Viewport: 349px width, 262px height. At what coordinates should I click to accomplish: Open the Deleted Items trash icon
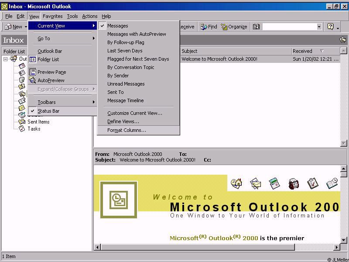pos(22,80)
